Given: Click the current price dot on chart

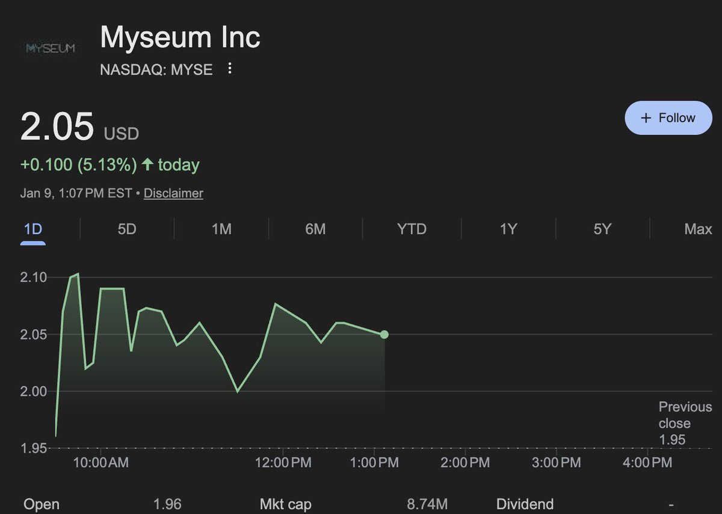Looking at the screenshot, I should (x=384, y=335).
